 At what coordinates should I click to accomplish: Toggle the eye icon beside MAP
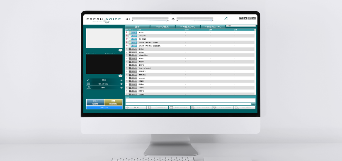121,88
